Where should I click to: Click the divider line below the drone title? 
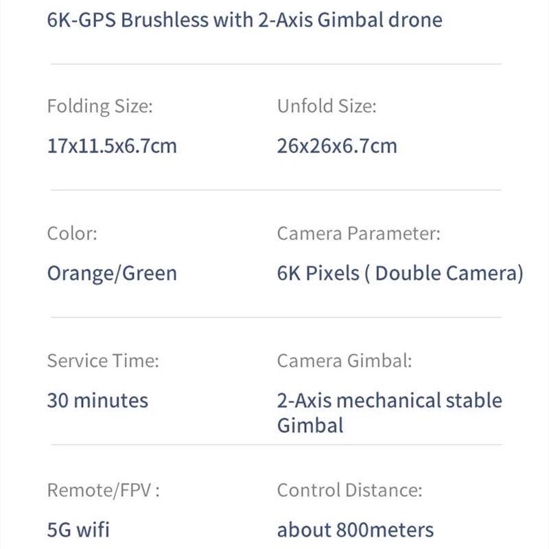pos(276,64)
